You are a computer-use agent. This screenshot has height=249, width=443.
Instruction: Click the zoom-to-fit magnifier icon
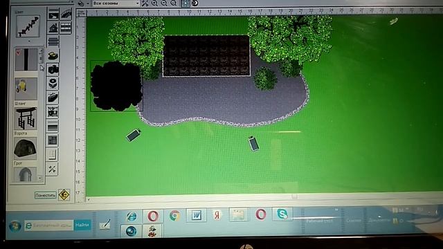[174, 3]
